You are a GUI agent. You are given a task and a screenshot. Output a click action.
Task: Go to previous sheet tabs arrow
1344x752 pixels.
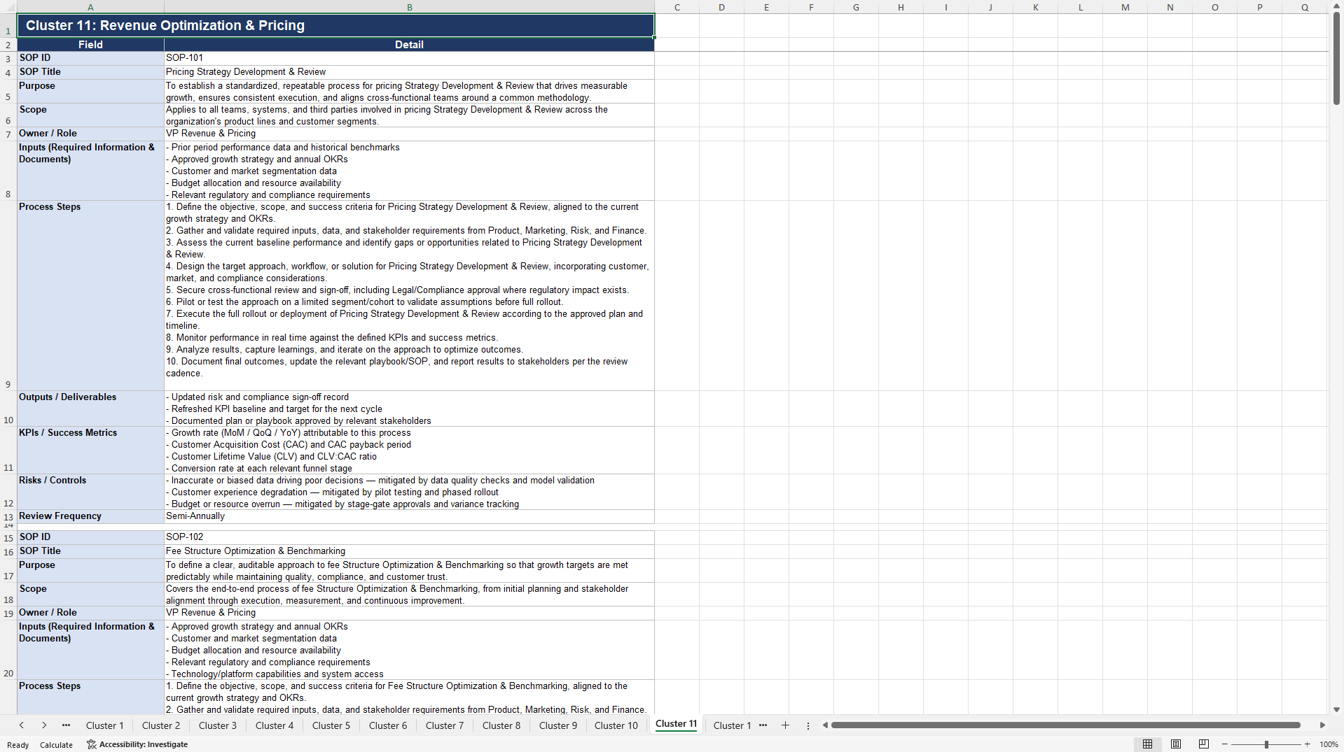click(x=22, y=725)
